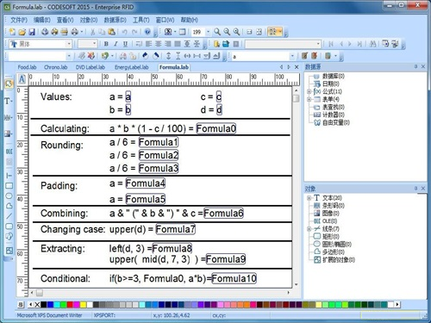Select the diagonal Line tool in left toolbox
The height and width of the screenshot is (323, 431).
pyautogui.click(x=9, y=216)
